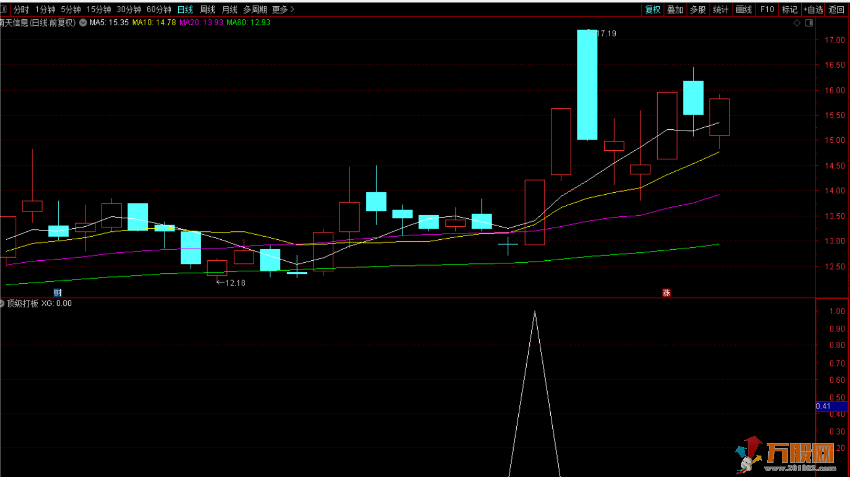Toggle 复权 price adjustment
The image size is (850, 477).
click(x=652, y=9)
